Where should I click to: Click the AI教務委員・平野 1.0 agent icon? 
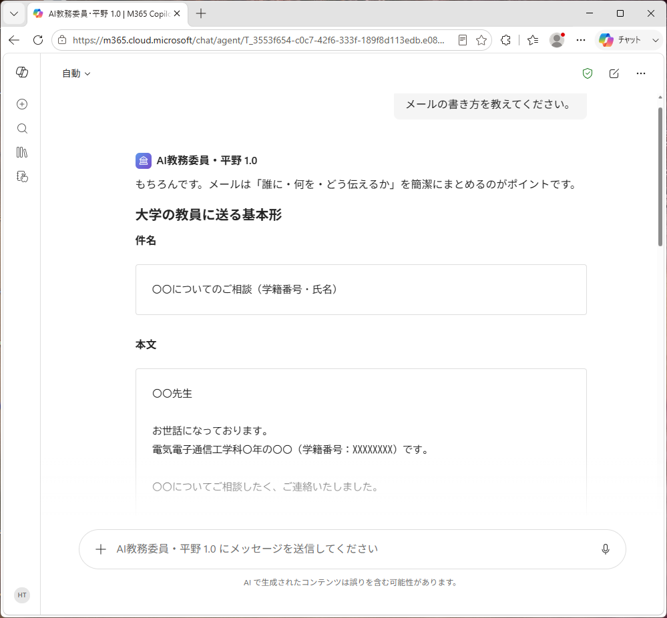(x=144, y=161)
